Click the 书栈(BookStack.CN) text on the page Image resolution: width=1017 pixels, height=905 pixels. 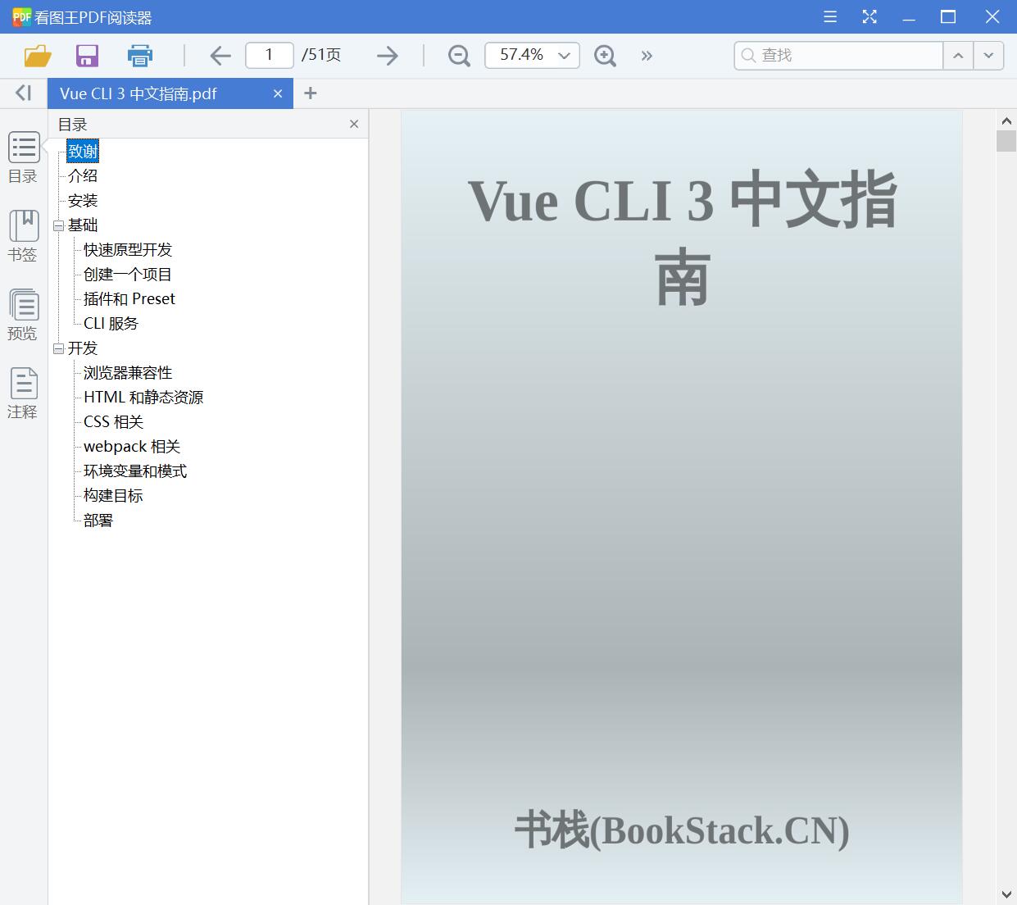click(x=682, y=830)
